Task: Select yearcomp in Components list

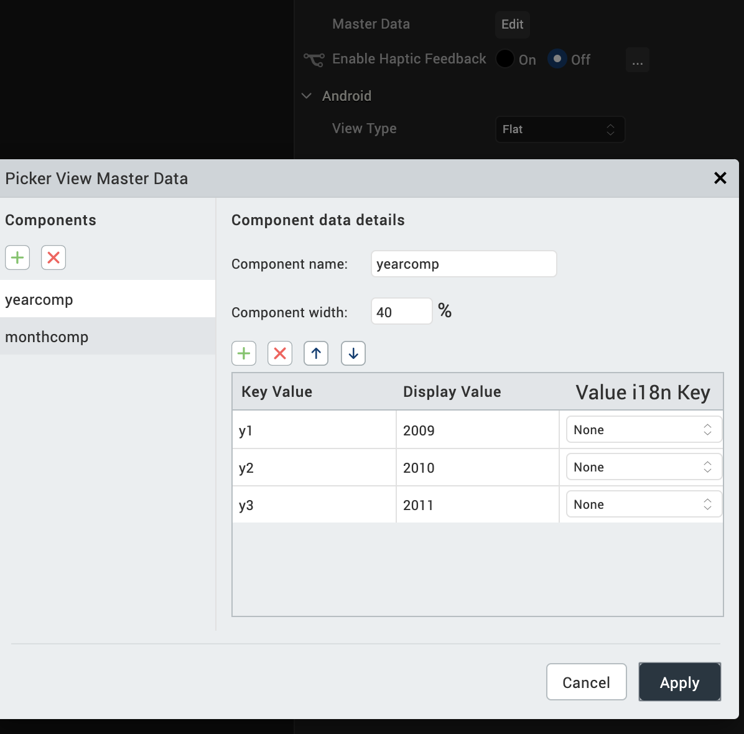Action: pyautogui.click(x=39, y=299)
